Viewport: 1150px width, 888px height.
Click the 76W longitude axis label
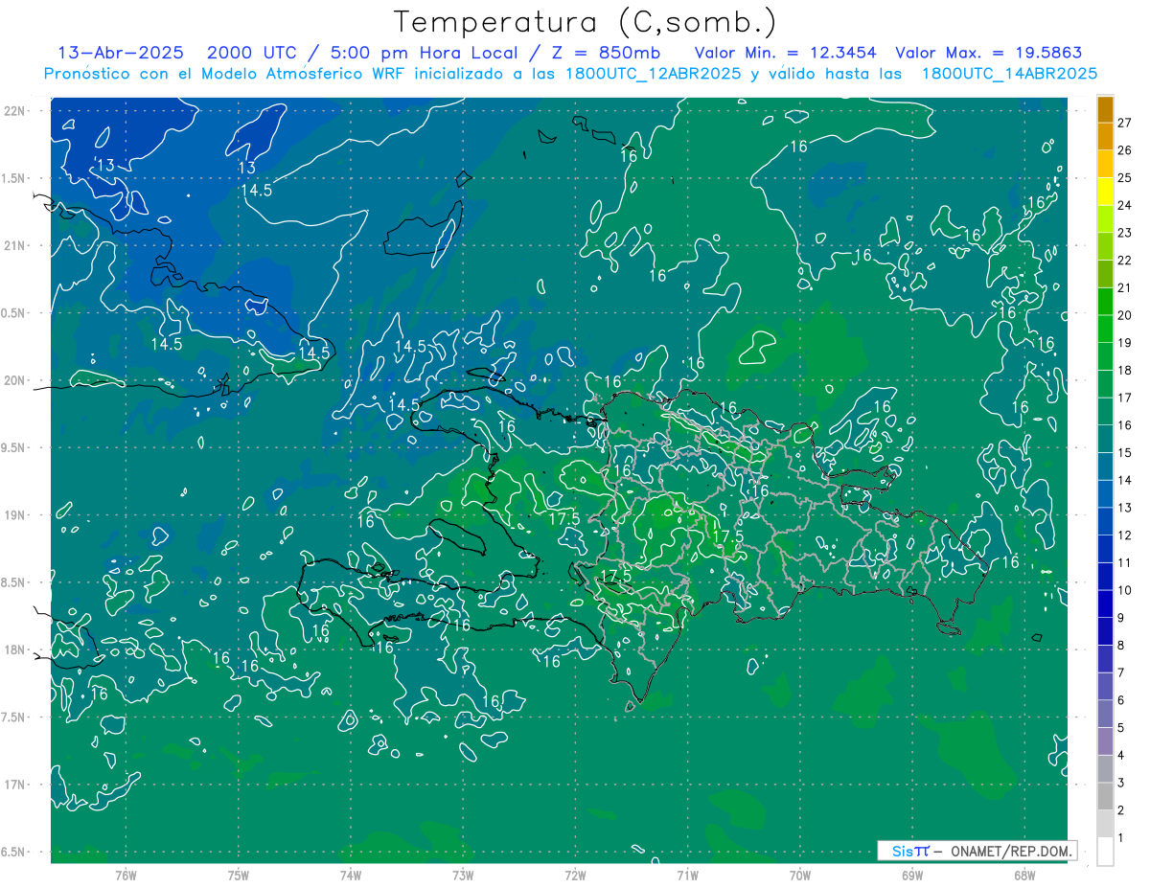[126, 875]
